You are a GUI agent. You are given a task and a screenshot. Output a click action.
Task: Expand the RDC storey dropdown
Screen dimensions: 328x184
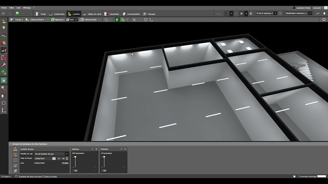76,20
